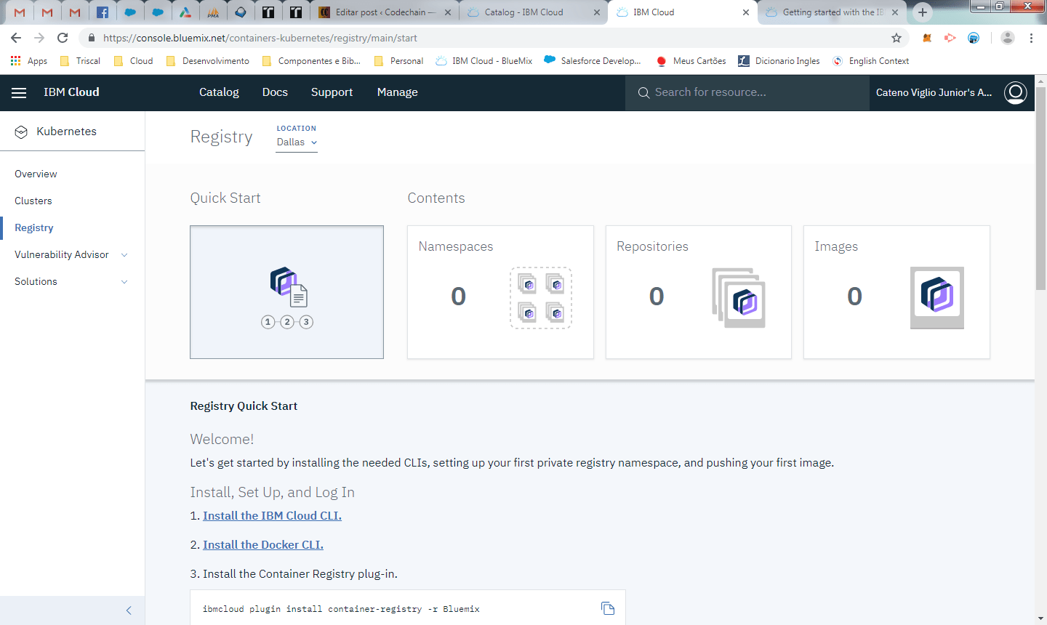The image size is (1047, 625).
Task: Expand the Solutions section
Action: (124, 282)
